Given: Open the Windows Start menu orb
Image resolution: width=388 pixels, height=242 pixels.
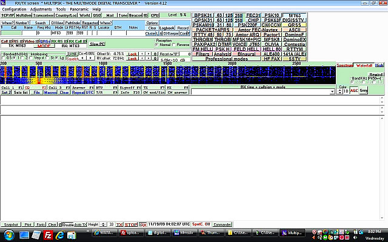Looking at the screenshot, I should tap(9, 235).
